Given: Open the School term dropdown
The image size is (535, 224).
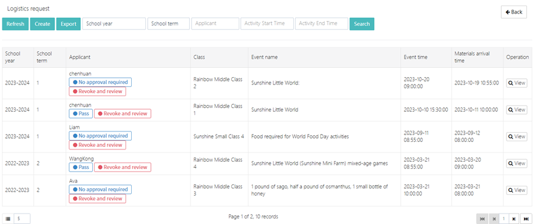Looking at the screenshot, I should (169, 24).
